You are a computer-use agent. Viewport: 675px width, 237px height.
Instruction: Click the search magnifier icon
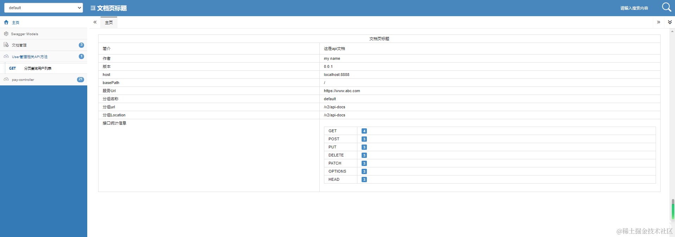pyautogui.click(x=667, y=7)
